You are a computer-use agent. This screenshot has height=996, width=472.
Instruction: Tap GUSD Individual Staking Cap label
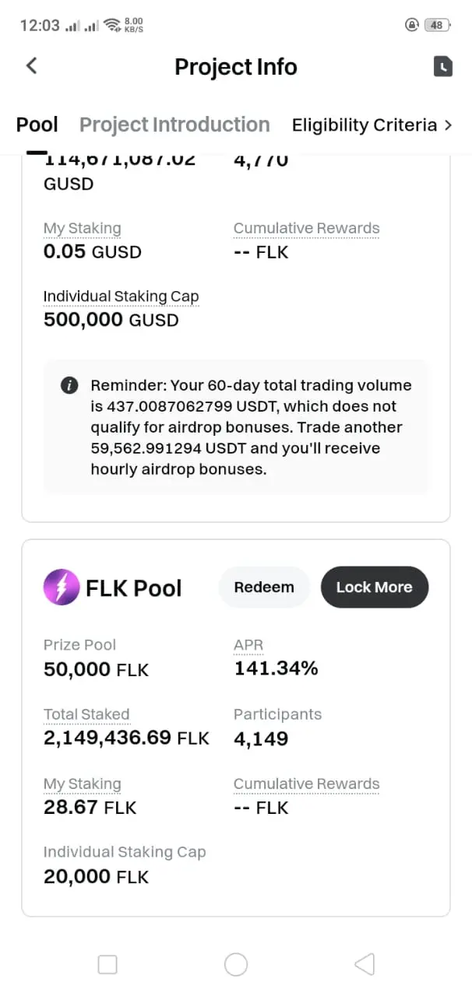(121, 296)
